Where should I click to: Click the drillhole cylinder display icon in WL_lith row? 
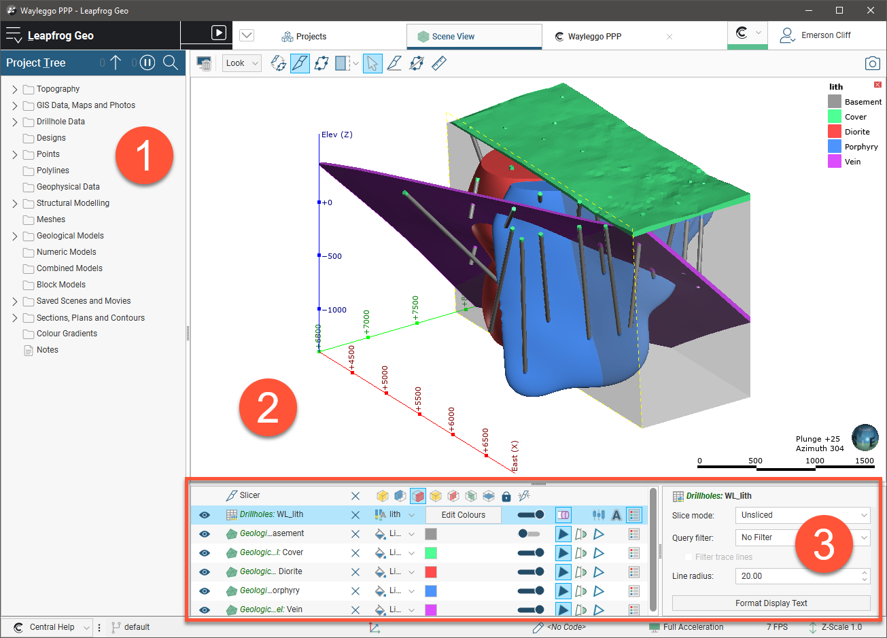coord(563,515)
